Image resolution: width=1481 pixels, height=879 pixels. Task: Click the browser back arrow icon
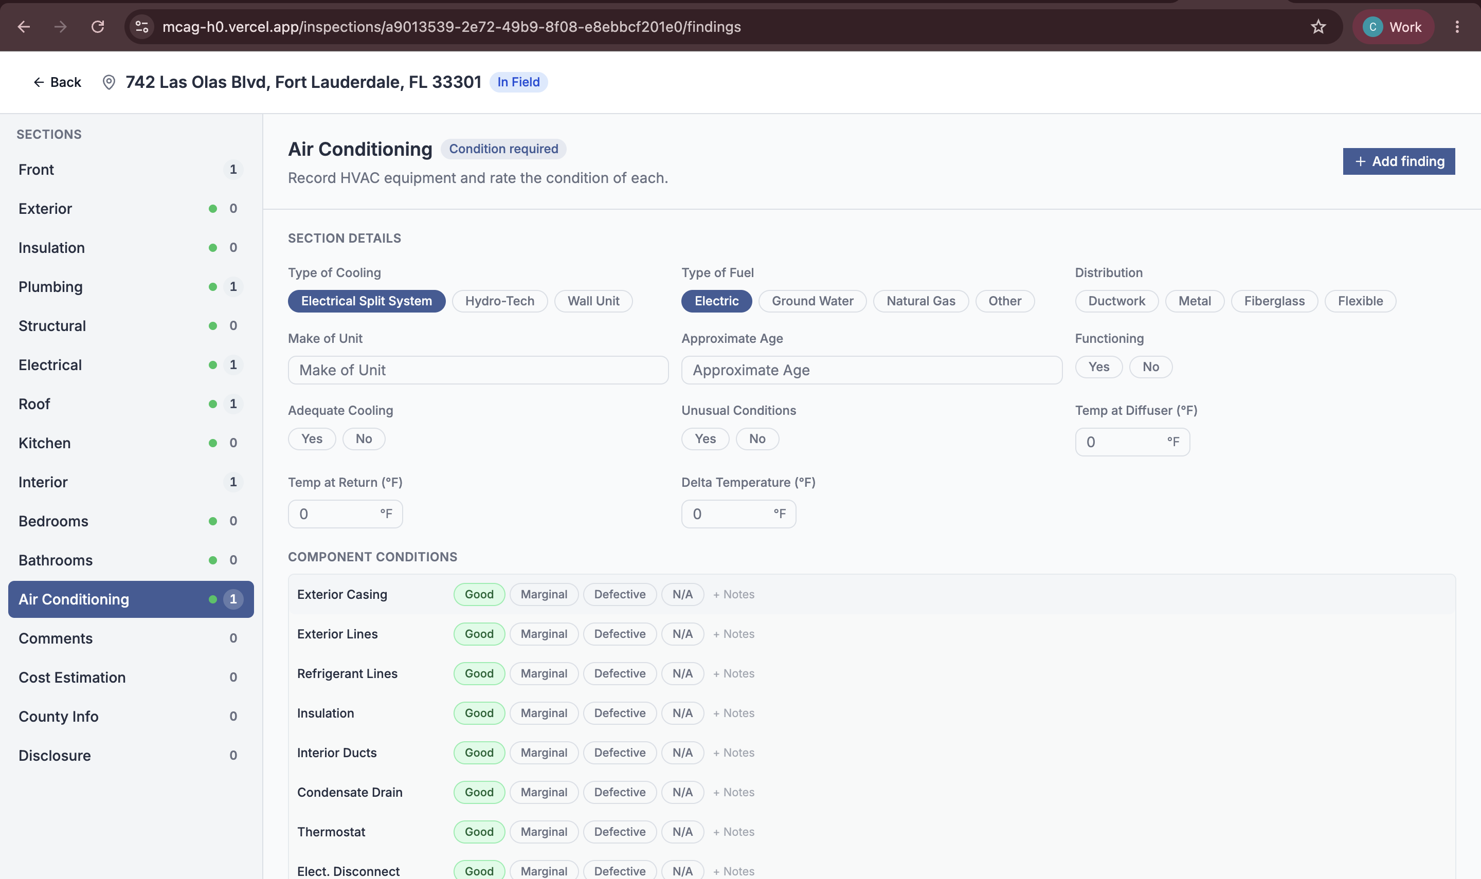coord(24,27)
